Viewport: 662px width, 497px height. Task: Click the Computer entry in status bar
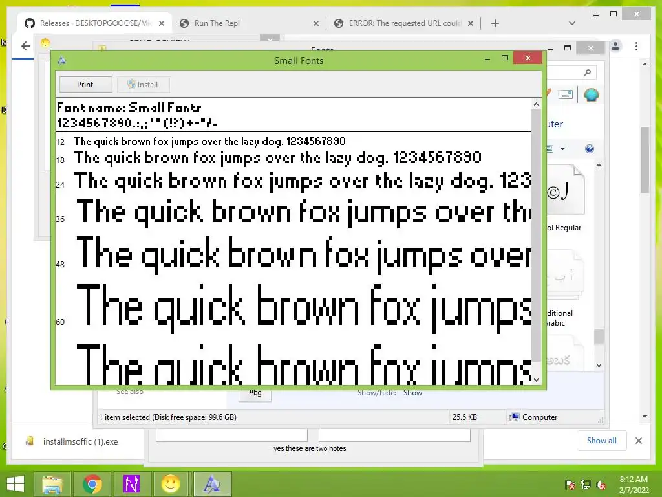click(x=533, y=417)
